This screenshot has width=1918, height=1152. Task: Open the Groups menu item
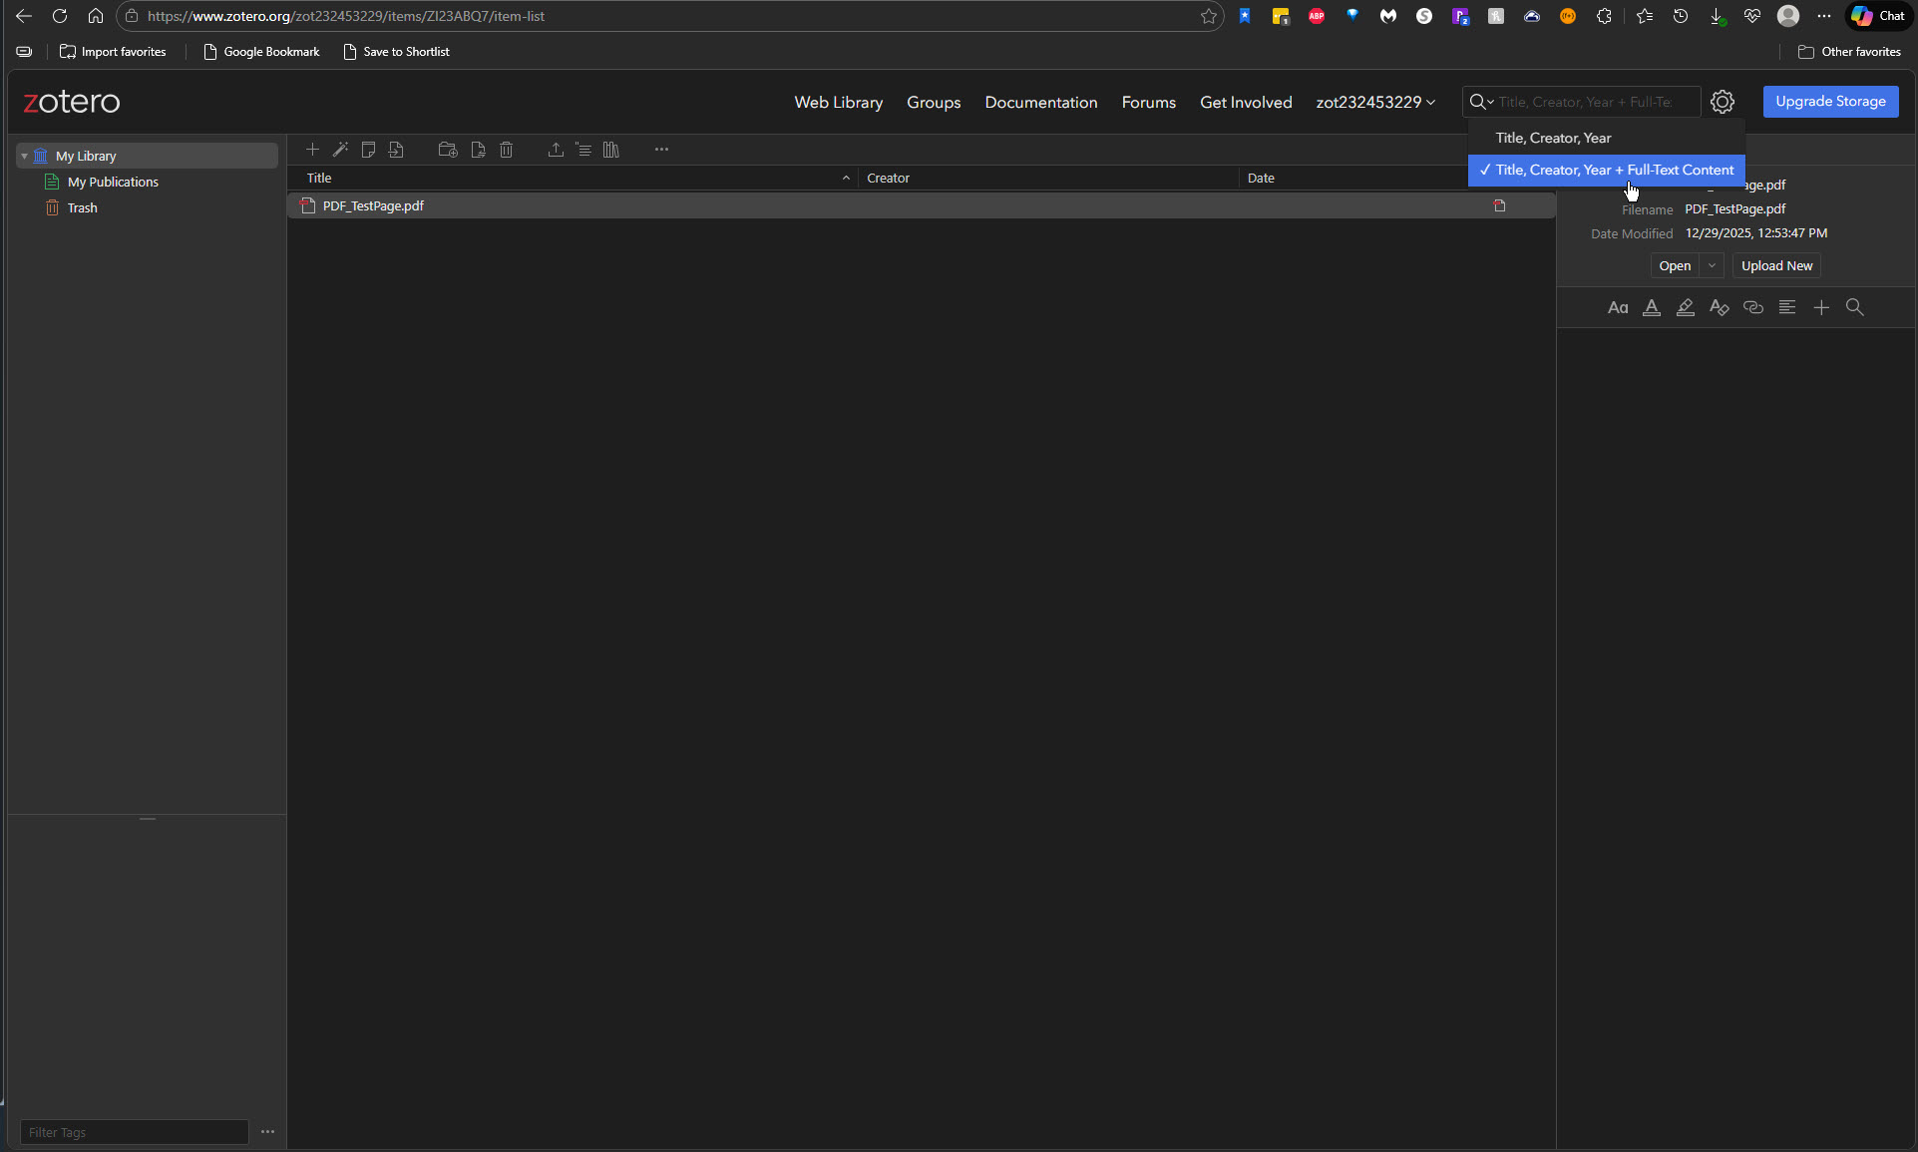click(933, 102)
